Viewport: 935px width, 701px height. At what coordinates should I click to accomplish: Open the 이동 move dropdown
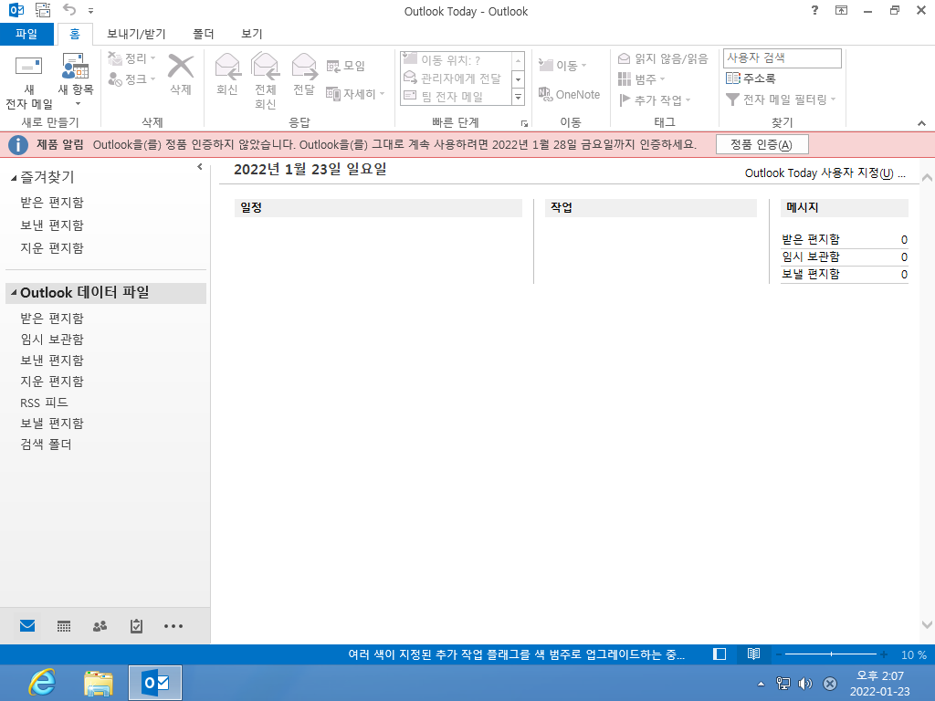pos(562,65)
